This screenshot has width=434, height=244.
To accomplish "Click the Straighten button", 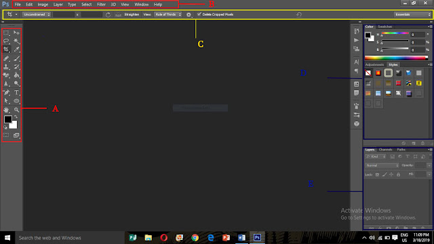I will (132, 14).
